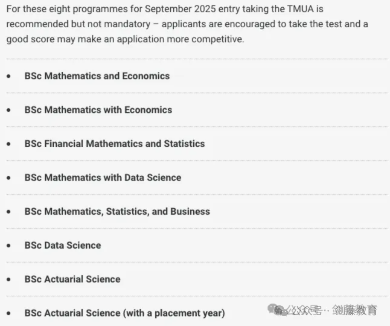Open Actuarial Science with a placement year
The height and width of the screenshot is (326, 390).
[x=125, y=313]
